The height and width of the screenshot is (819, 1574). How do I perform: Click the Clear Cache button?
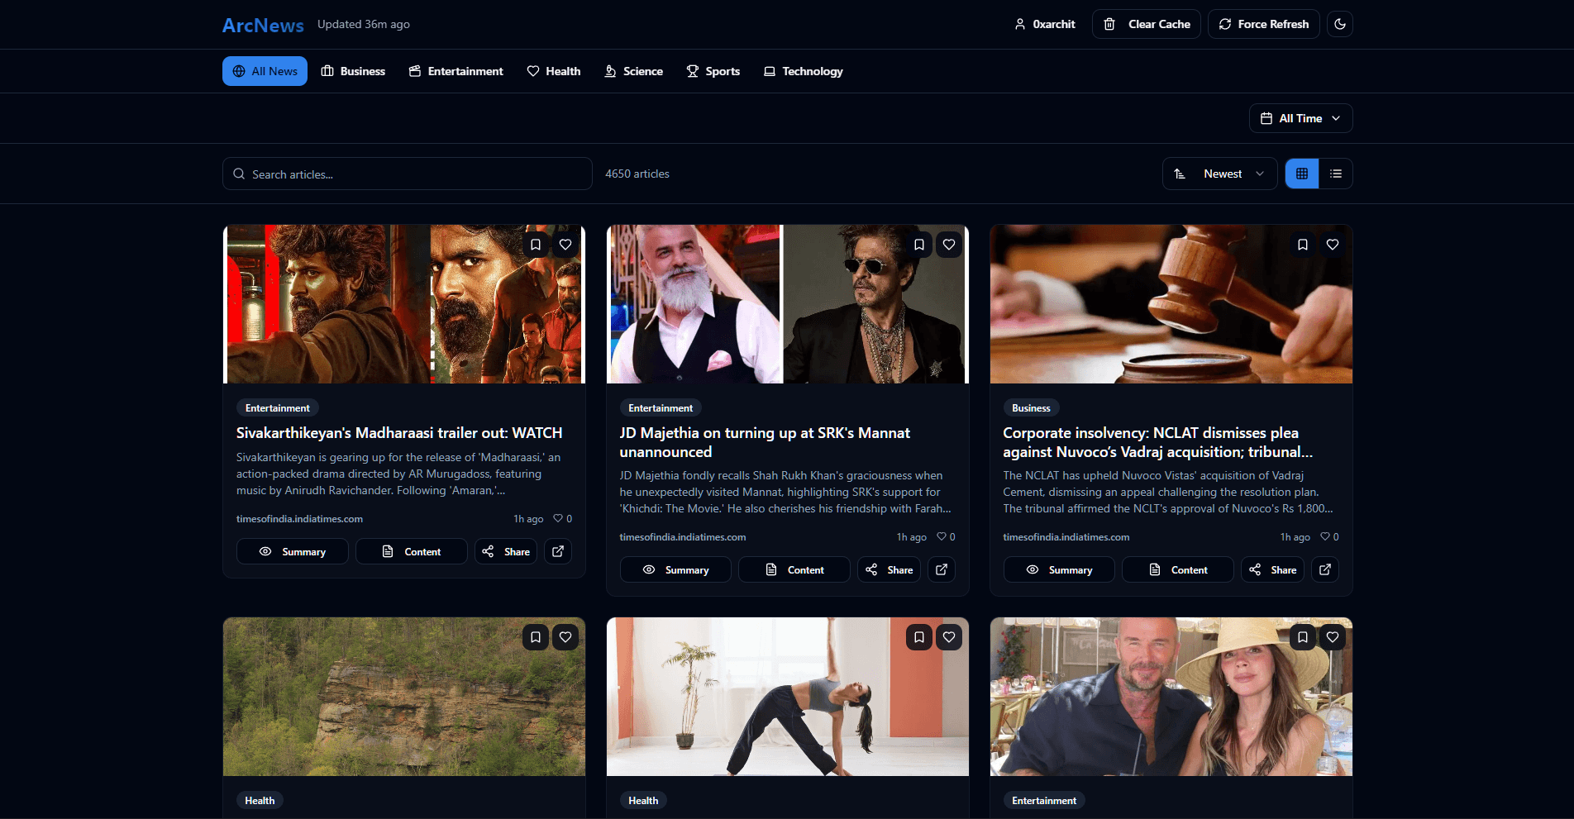coord(1147,24)
